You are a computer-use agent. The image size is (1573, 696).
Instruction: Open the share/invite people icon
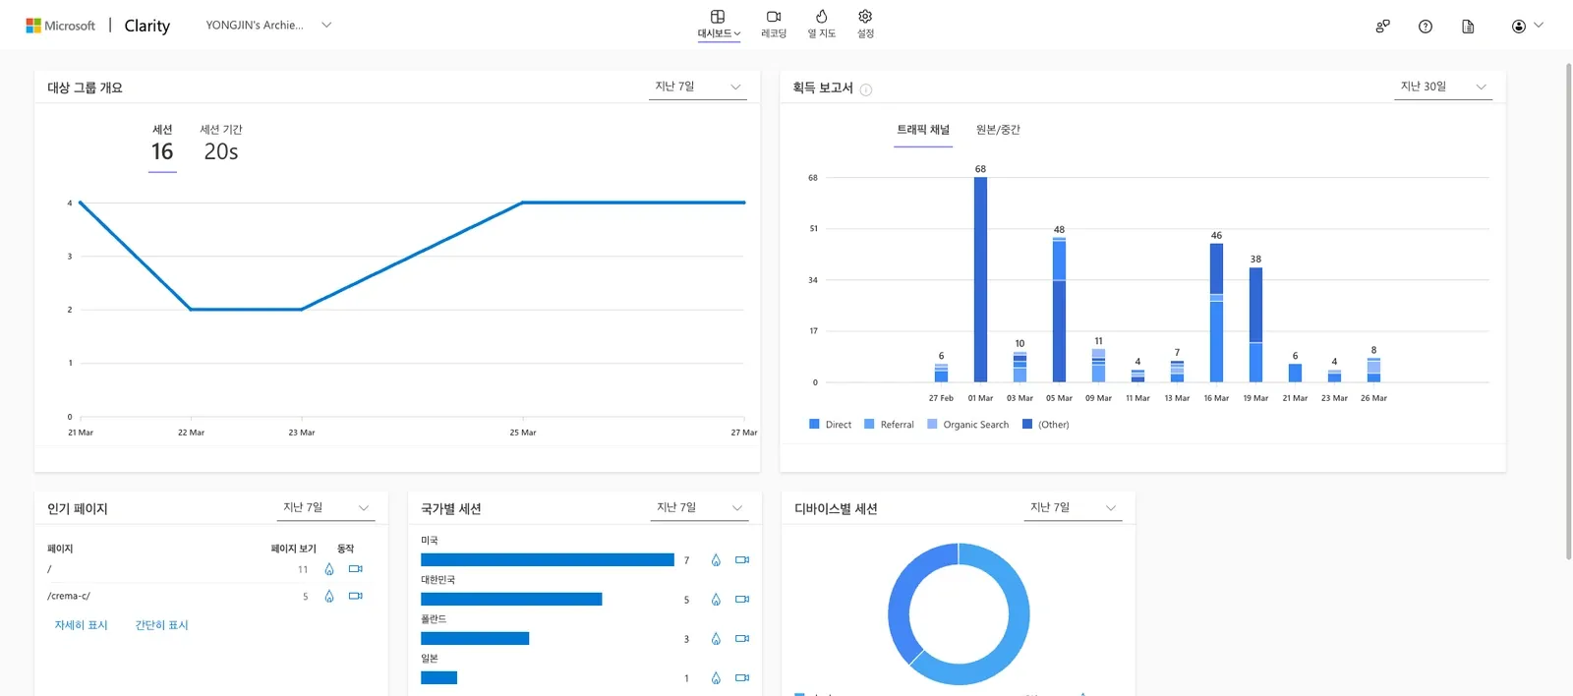pyautogui.click(x=1382, y=27)
